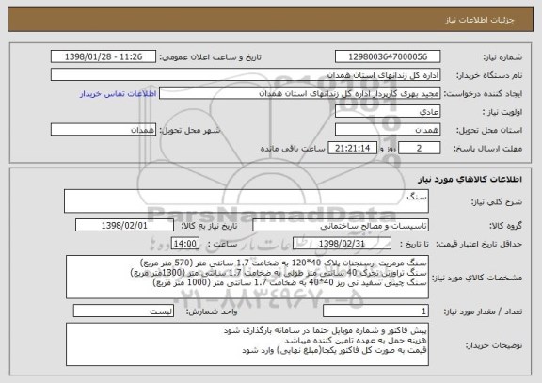Click the اطلاعات کالاهای مورد نیاز section heading
This screenshot has height=383, width=542.
[x=470, y=179]
